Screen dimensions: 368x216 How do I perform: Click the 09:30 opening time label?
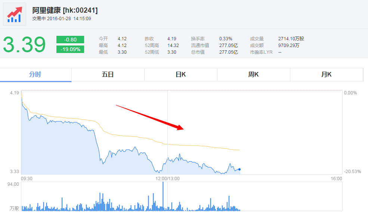pos(27,179)
